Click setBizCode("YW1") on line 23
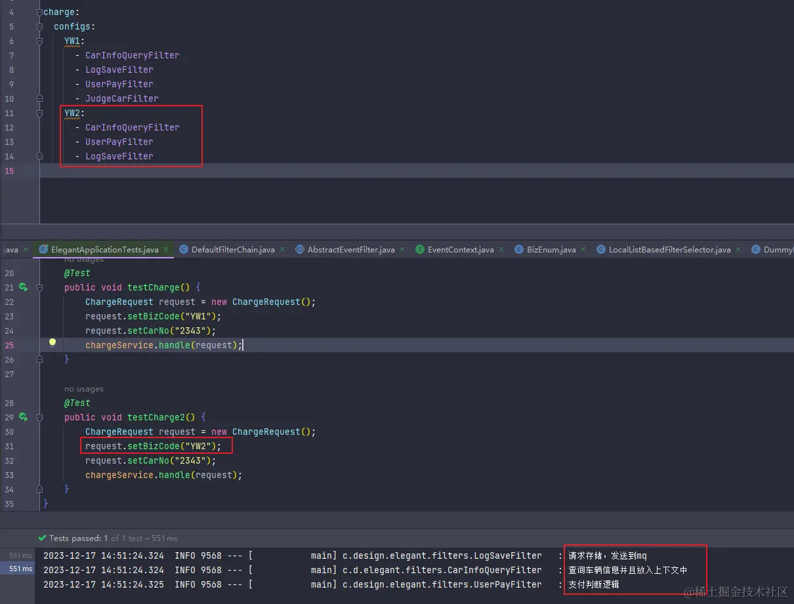Screen dimensions: 794x604 [171, 316]
